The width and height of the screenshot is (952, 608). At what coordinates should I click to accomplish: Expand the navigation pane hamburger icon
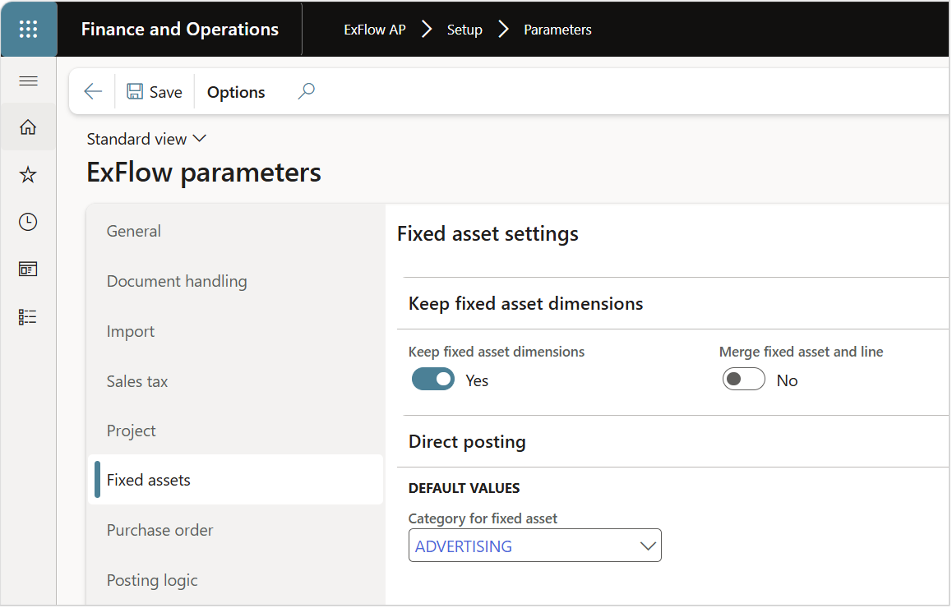click(x=29, y=81)
